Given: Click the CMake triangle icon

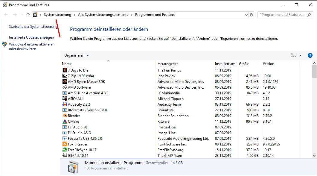Looking at the screenshot, I should pos(65,122).
